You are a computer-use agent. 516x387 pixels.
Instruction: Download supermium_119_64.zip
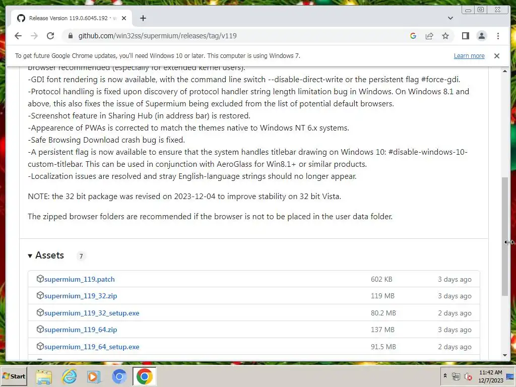81,330
